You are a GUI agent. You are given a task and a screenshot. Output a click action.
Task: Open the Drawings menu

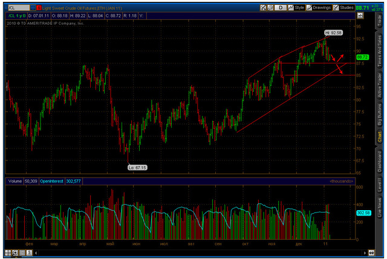[x=319, y=8]
